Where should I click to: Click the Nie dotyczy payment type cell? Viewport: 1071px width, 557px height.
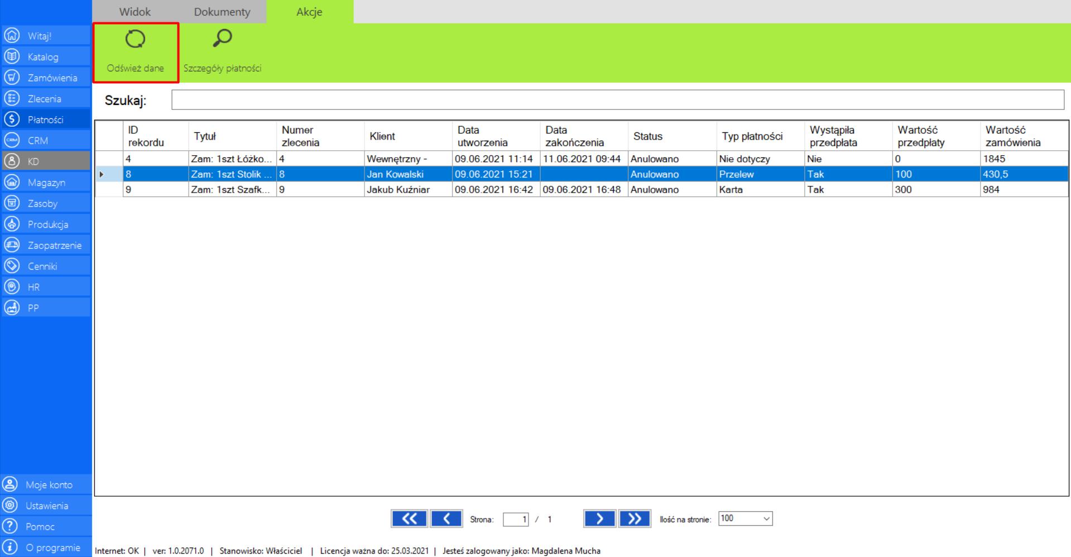point(761,159)
